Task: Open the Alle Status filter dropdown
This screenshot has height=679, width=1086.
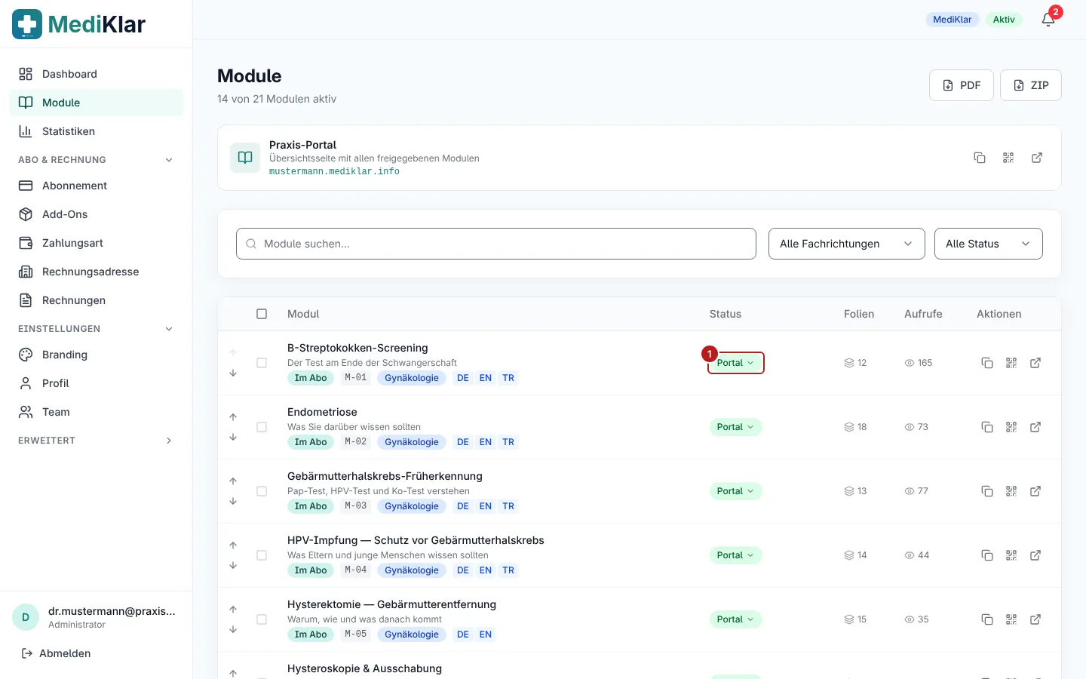Action: [x=989, y=244]
